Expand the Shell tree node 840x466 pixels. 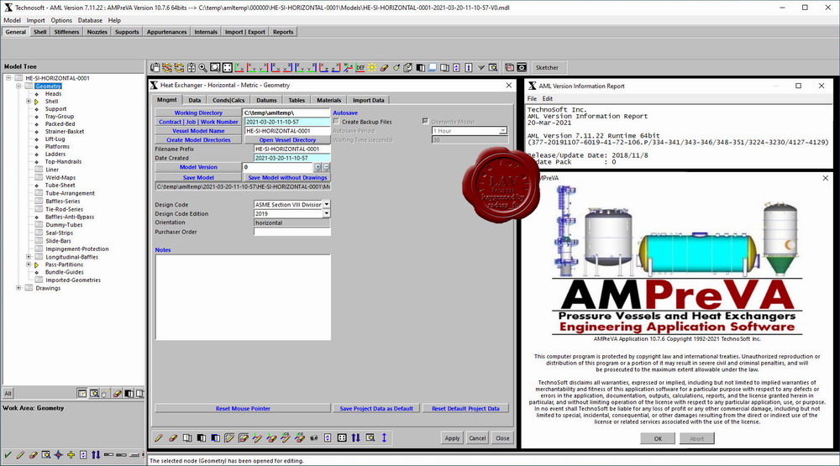[29, 102]
